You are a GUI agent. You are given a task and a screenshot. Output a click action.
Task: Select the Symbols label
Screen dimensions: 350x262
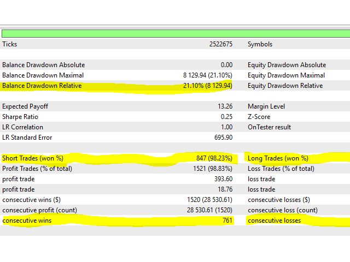(260, 44)
